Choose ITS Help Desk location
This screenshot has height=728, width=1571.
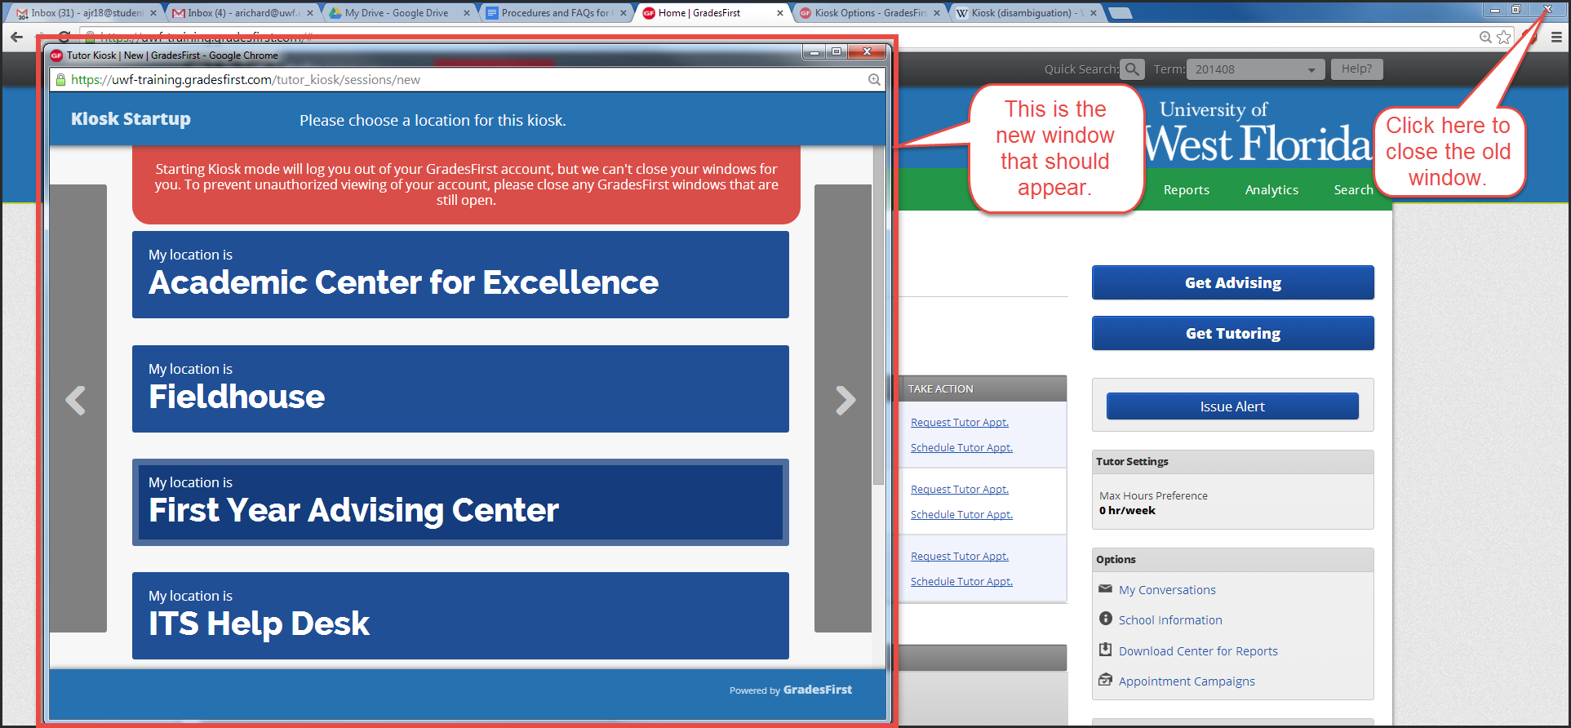[460, 615]
